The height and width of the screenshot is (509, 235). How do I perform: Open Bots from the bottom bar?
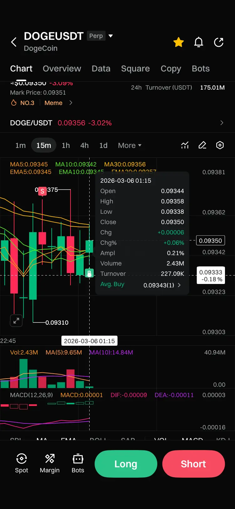pyautogui.click(x=78, y=463)
